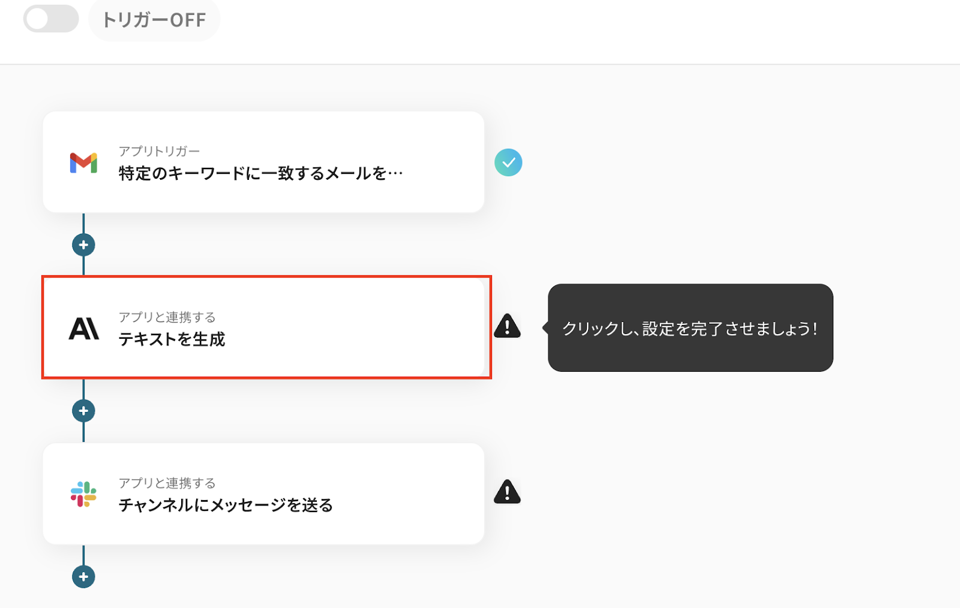Click warning icon beside テキストを生成 step
Viewport: 960px width, 608px height.
pyautogui.click(x=507, y=327)
